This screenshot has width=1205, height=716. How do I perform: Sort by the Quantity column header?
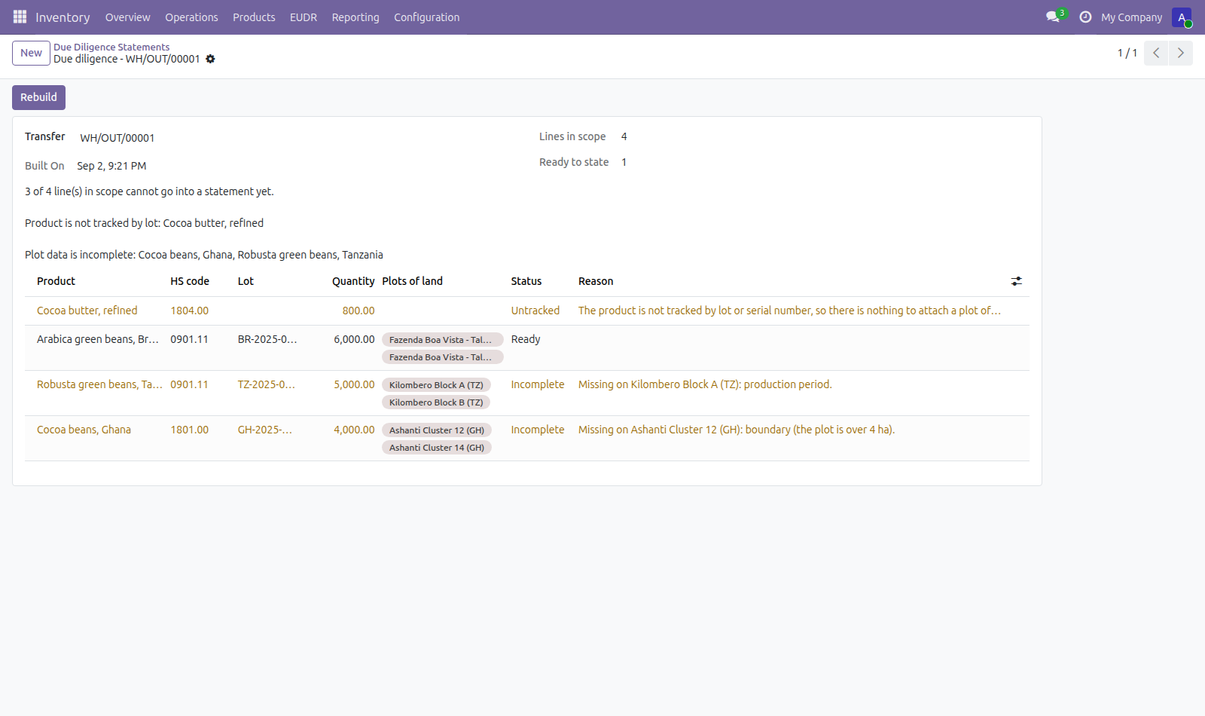(353, 281)
